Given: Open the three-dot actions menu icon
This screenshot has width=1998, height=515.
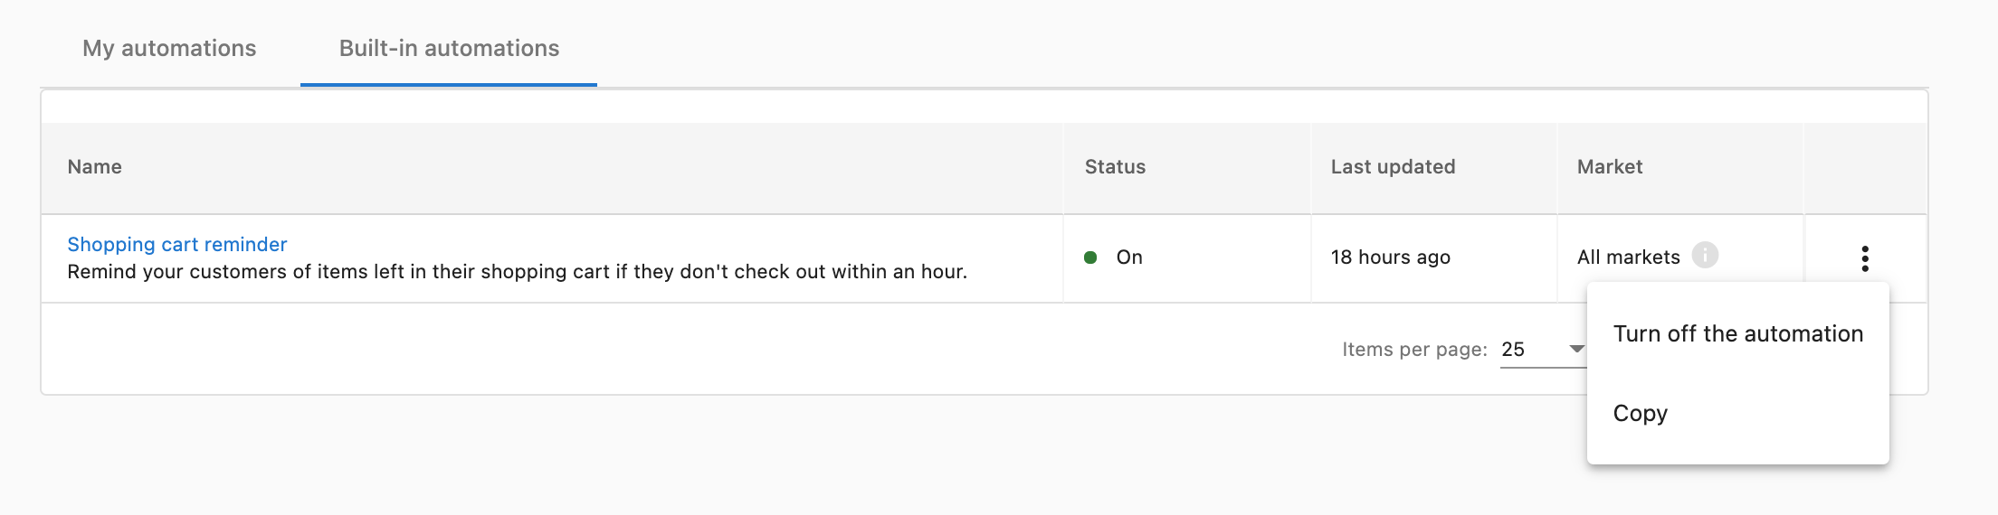Looking at the screenshot, I should [1864, 258].
